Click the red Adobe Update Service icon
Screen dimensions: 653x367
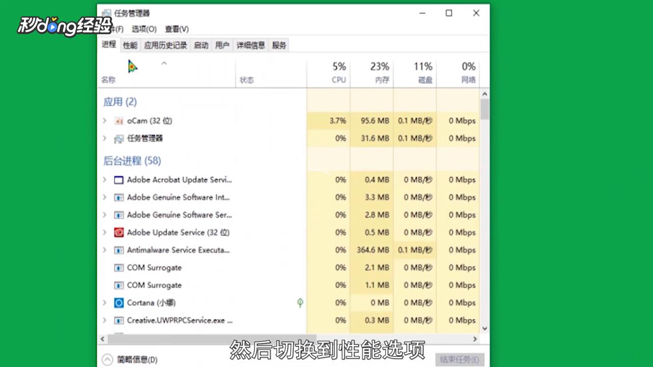click(x=119, y=232)
